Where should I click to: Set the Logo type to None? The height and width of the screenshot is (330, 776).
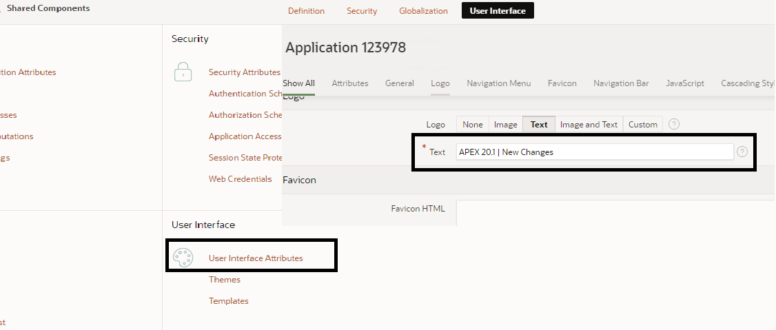[473, 125]
